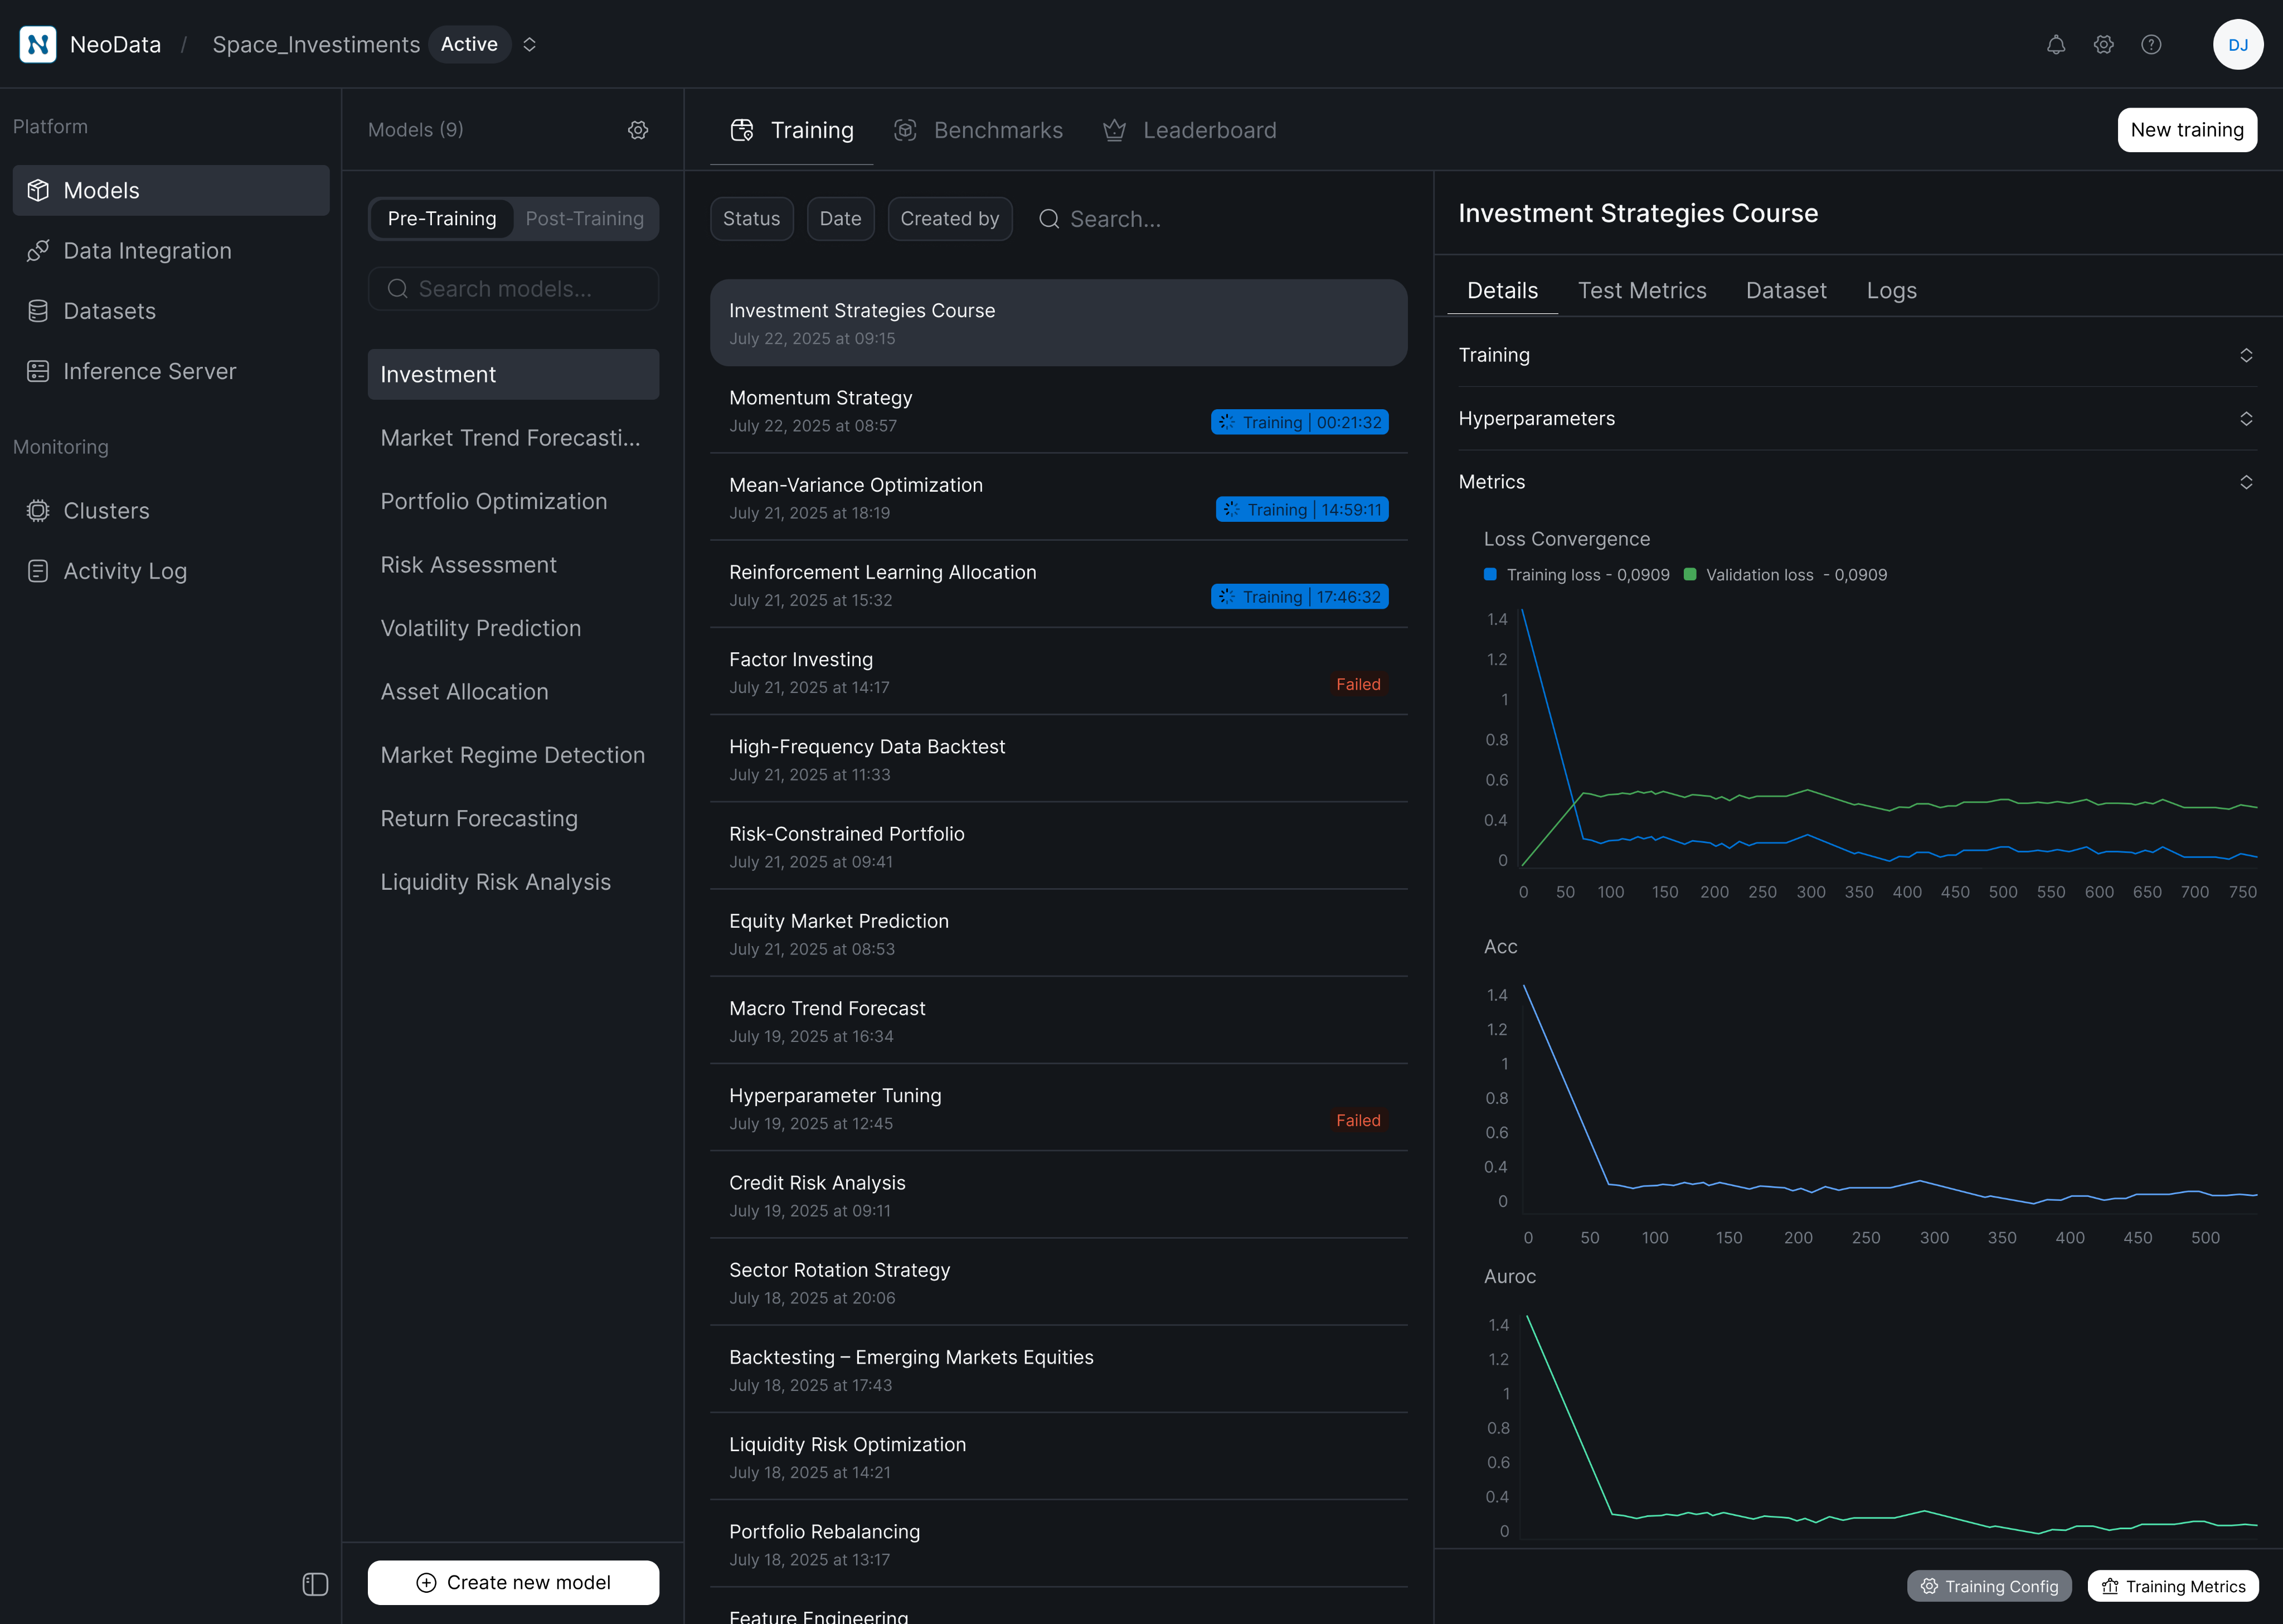The height and width of the screenshot is (1624, 2283).
Task: Open the Test Metrics tab
Action: point(1641,291)
